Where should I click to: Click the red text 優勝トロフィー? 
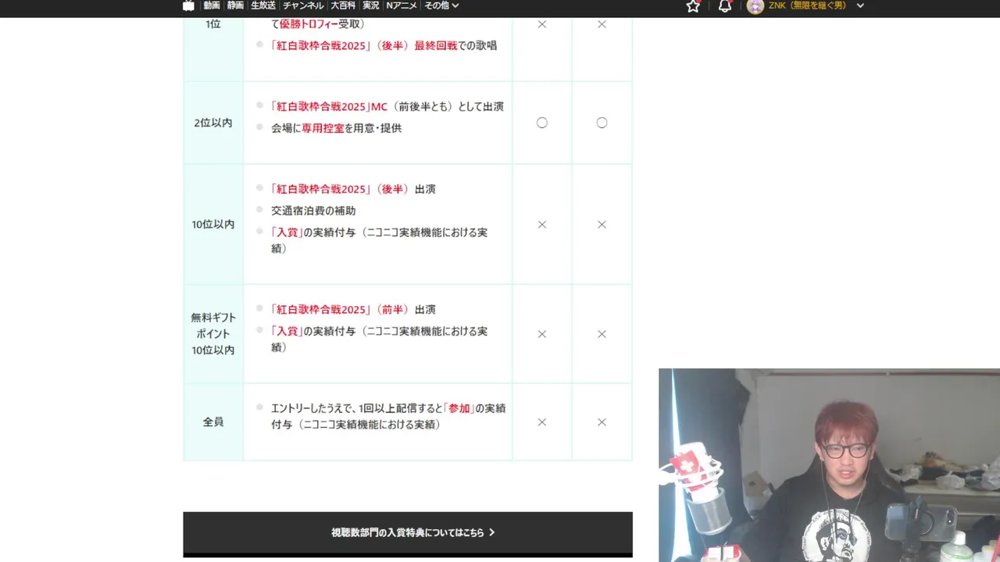tap(309, 24)
